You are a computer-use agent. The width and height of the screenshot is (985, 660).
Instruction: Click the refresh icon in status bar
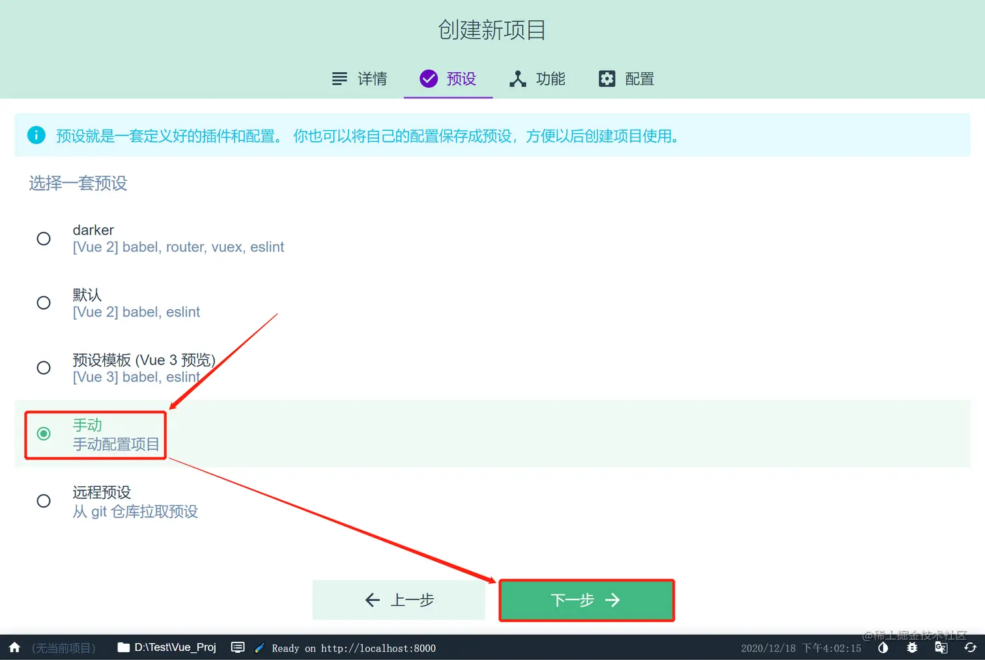[970, 648]
